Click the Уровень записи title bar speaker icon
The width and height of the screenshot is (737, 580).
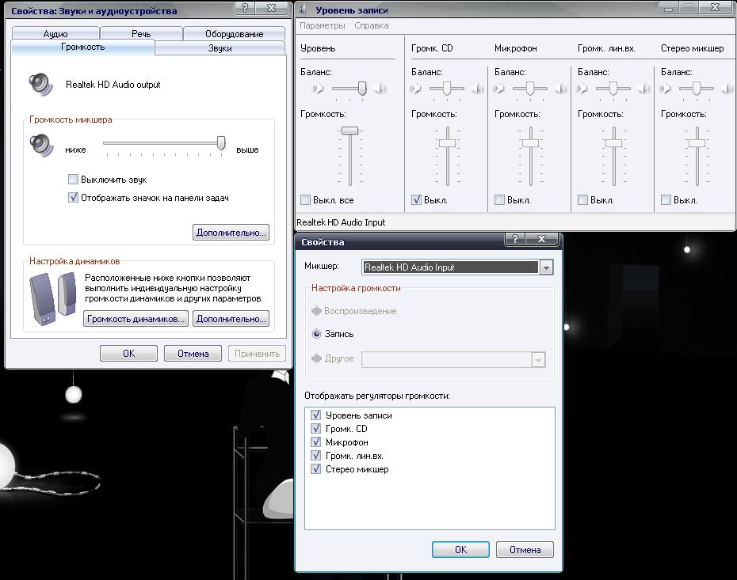304,10
